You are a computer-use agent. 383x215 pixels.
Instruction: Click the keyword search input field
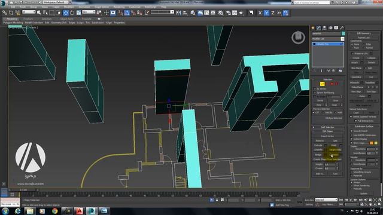311,2
